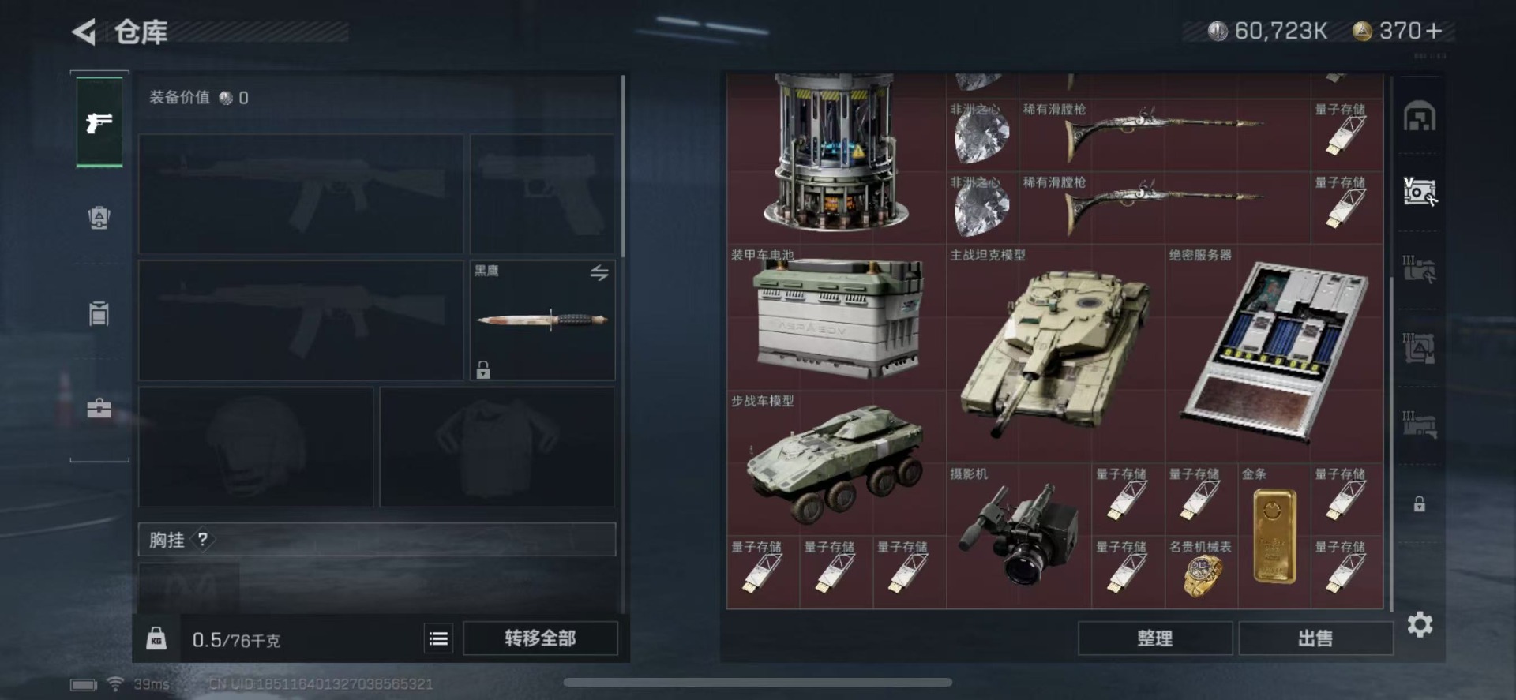The height and width of the screenshot is (700, 1516).
Task: Go back using the arrow beside 仓库
Action: [x=84, y=32]
